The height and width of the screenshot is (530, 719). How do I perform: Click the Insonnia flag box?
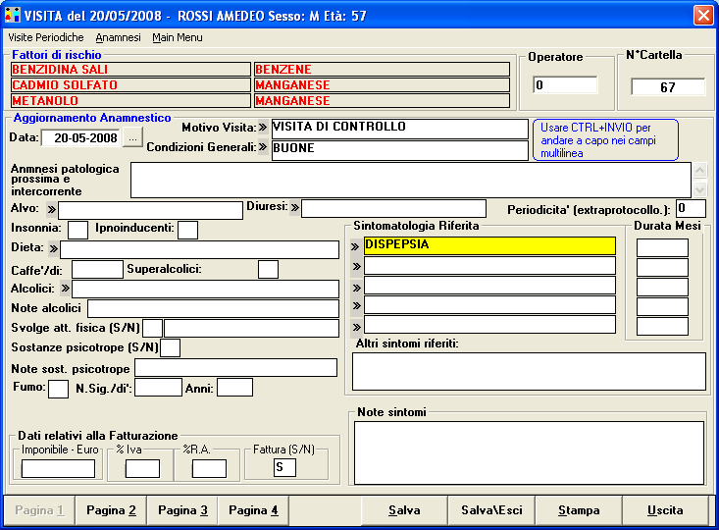(x=77, y=230)
